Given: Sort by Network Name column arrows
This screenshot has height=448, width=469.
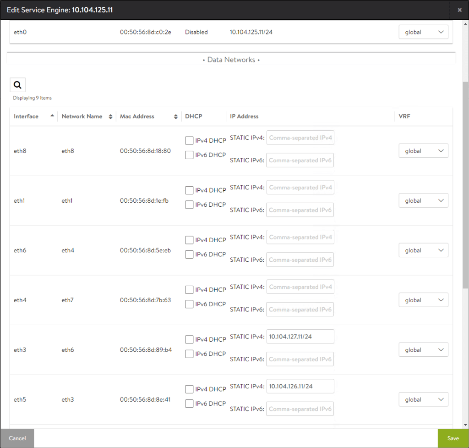Looking at the screenshot, I should coord(110,117).
